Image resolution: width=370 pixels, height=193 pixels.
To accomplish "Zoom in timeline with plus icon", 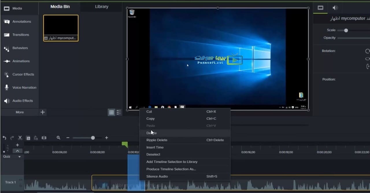I will click(x=106, y=138).
